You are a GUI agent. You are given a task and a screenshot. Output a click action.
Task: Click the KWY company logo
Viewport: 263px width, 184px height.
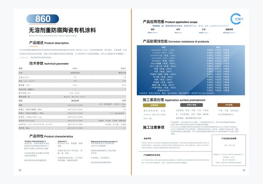tap(237, 19)
